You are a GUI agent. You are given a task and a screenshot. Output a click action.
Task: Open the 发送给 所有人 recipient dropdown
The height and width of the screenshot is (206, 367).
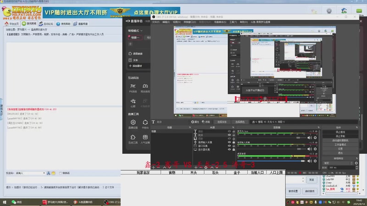coord(30,173)
